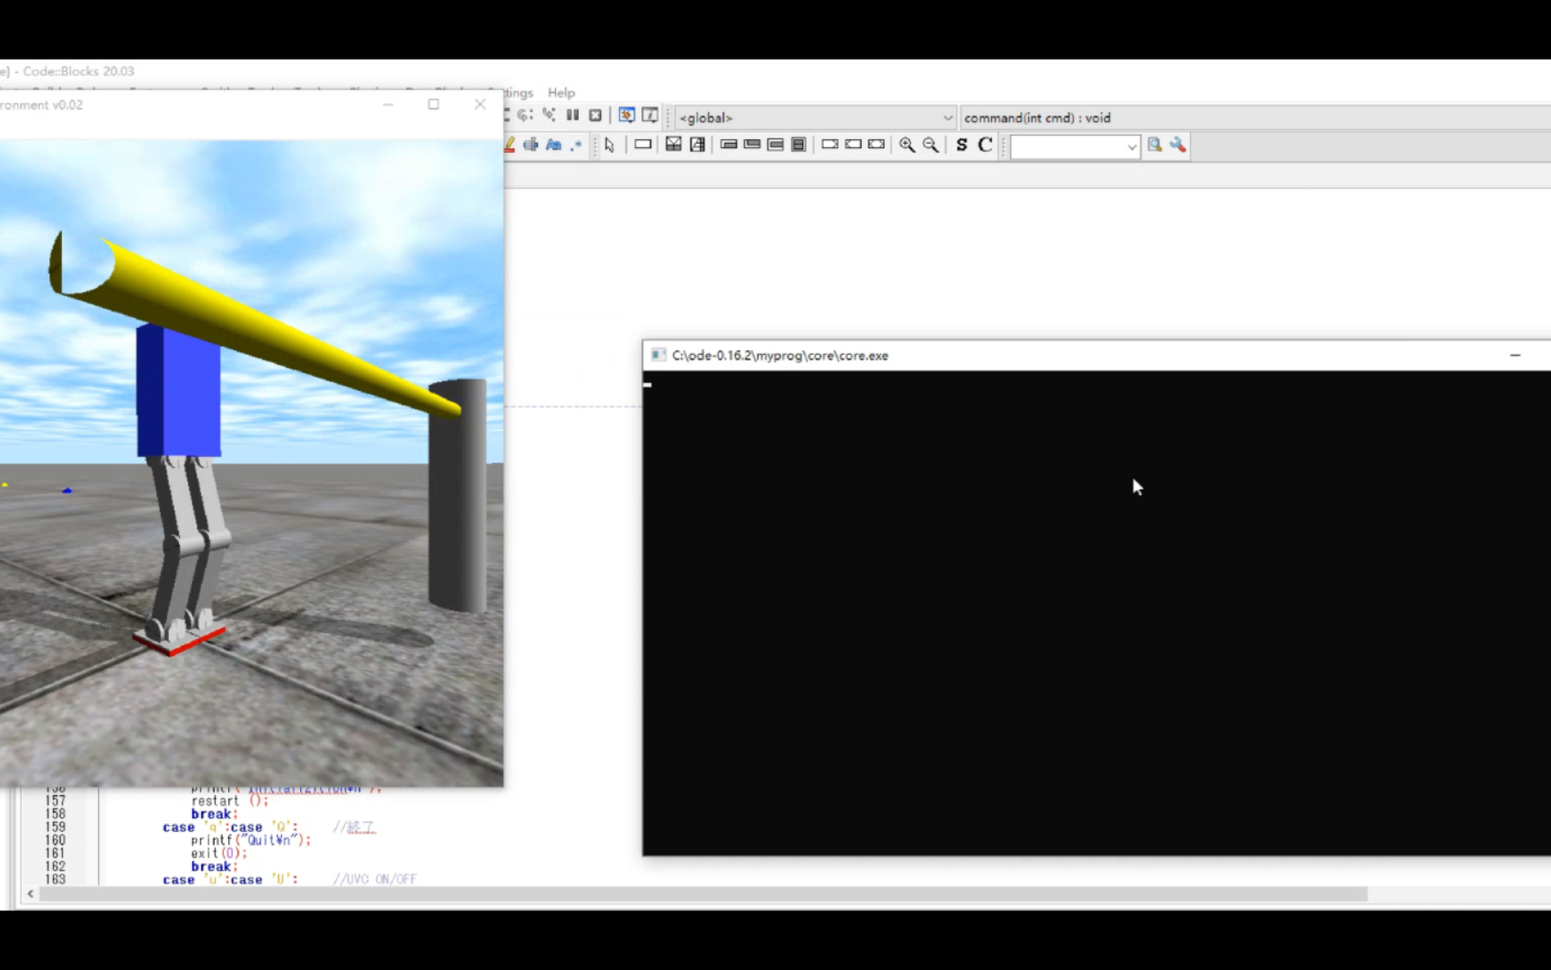Click the 'exit(0);' code line
The width and height of the screenshot is (1551, 970).
click(218, 853)
